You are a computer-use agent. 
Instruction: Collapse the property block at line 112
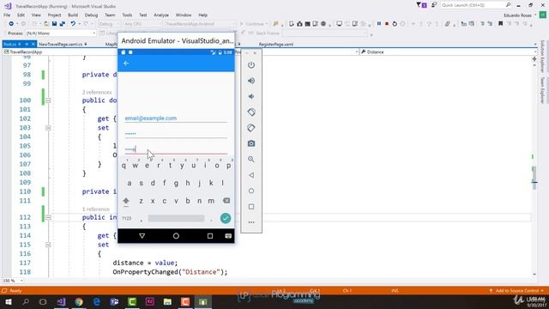tap(48, 217)
